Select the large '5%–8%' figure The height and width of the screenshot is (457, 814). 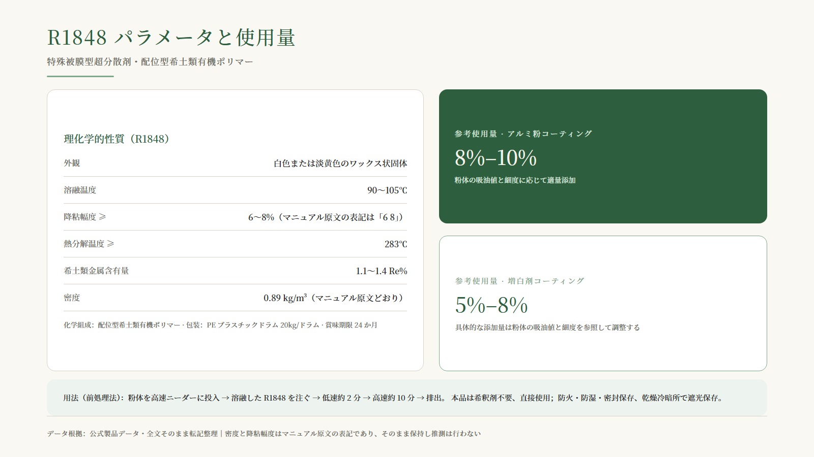click(491, 305)
